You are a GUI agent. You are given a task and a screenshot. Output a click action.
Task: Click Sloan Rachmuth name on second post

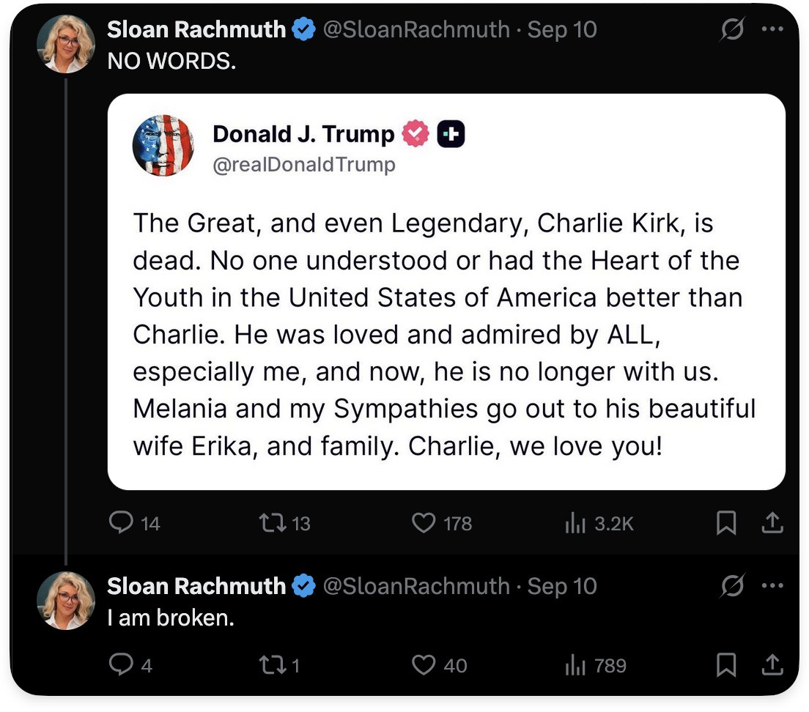pyautogui.click(x=196, y=586)
